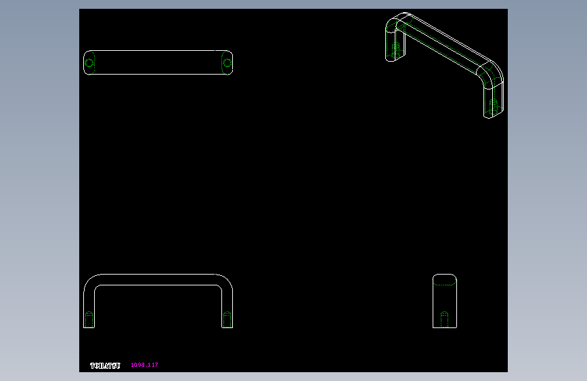Screen dimensions: 587x381
Task: Pick the side view handle drawing
Action: 445,301
